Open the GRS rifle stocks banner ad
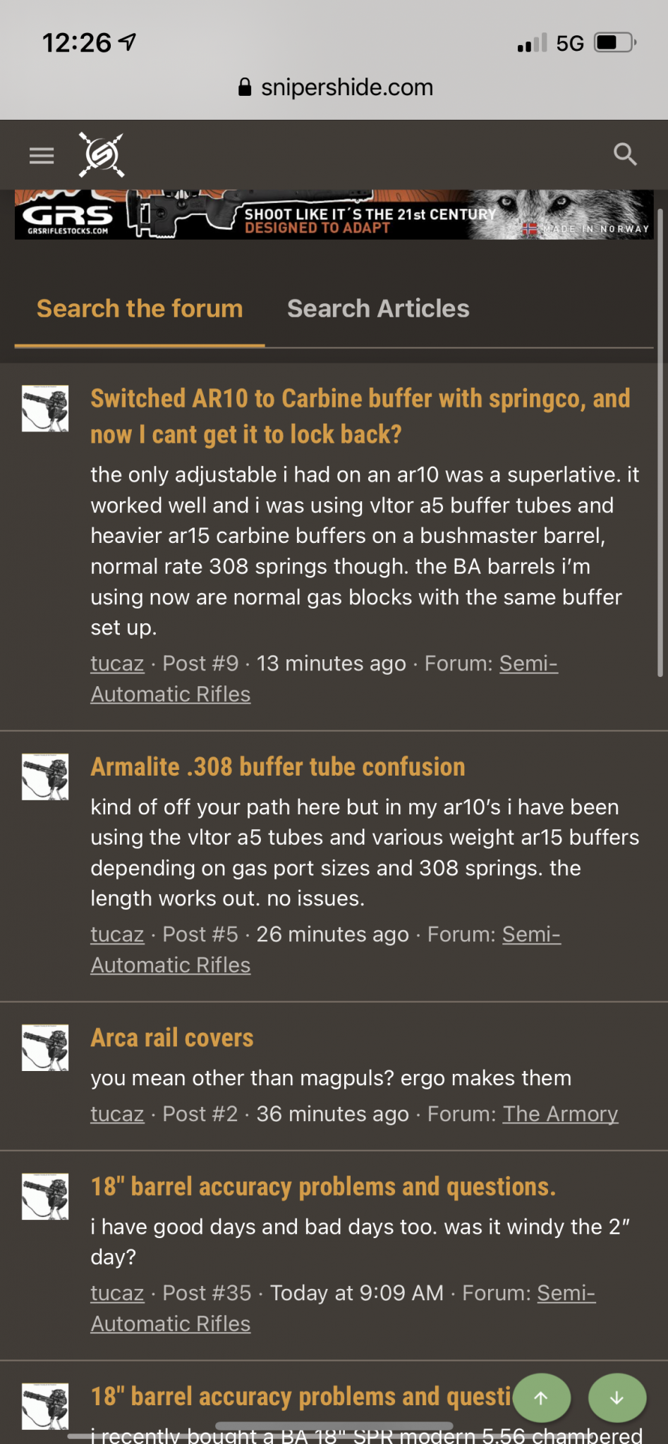This screenshot has width=668, height=1444. click(334, 214)
